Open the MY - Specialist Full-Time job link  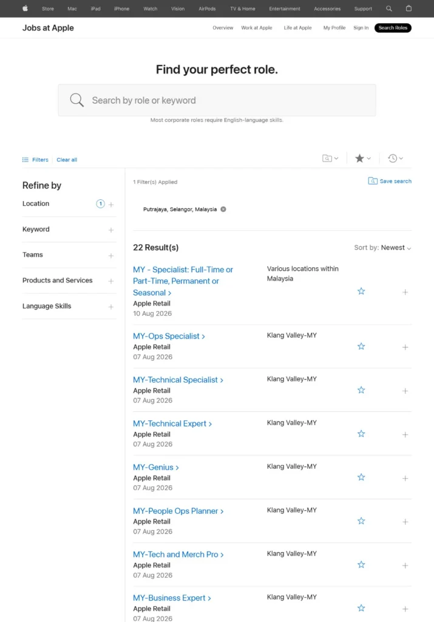pos(183,281)
